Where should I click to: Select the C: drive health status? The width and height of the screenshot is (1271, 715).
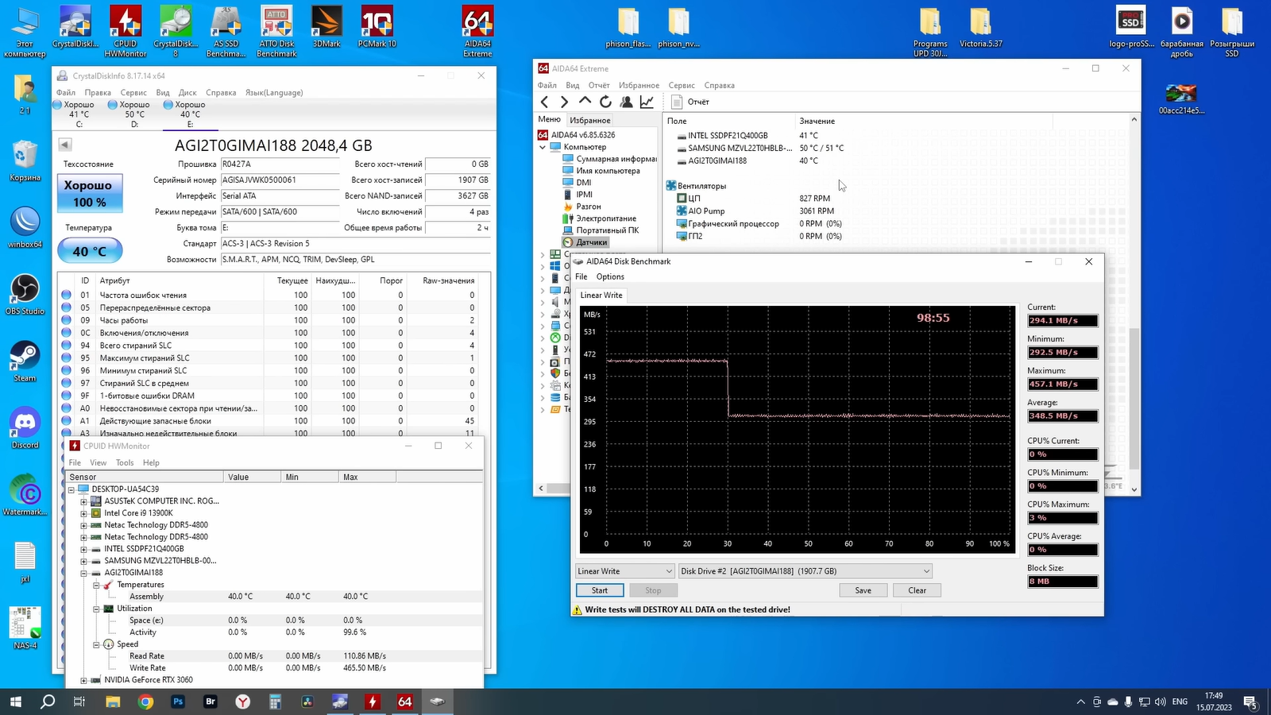[x=75, y=114]
